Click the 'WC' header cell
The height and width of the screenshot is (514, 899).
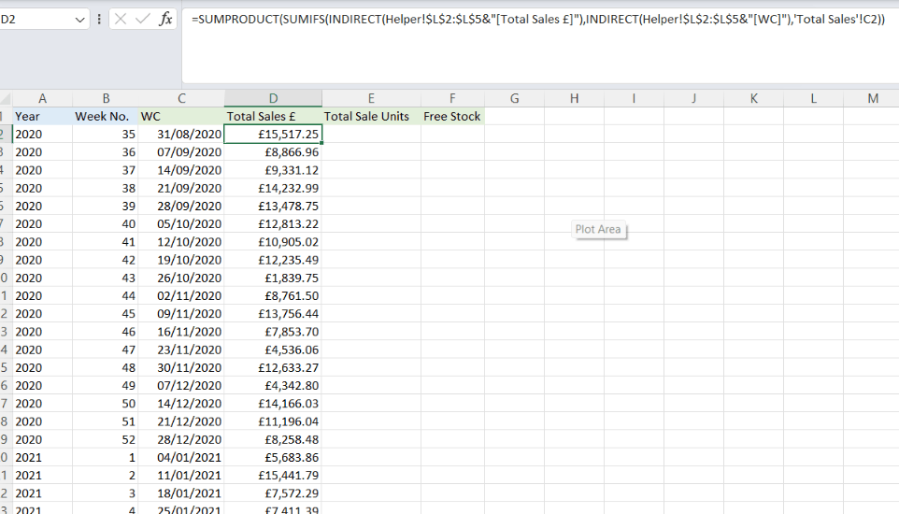[181, 117]
